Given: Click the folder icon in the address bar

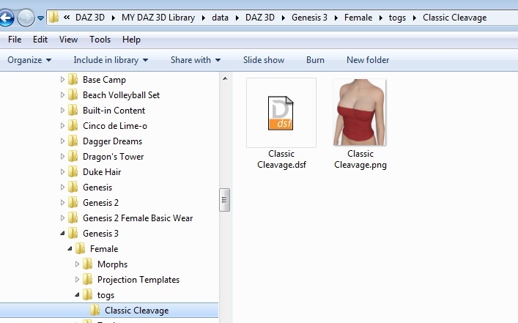Looking at the screenshot, I should pyautogui.click(x=53, y=17).
